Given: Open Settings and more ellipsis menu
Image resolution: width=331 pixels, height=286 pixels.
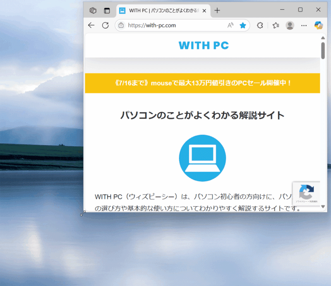Looking at the screenshot, I should pyautogui.click(x=304, y=26).
